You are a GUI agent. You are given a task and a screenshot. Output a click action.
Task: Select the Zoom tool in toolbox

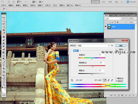(x=4, y=85)
